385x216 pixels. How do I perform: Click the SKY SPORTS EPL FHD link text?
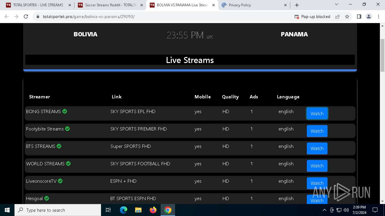(x=133, y=111)
